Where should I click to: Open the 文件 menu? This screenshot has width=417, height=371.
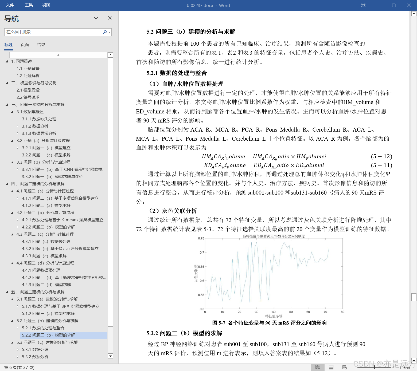(10, 5)
